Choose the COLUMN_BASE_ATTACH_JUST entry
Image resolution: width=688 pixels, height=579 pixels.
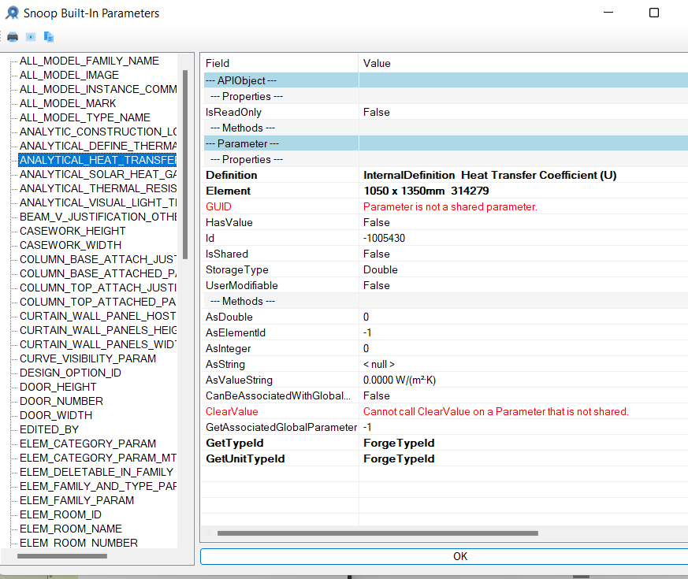[x=98, y=259]
